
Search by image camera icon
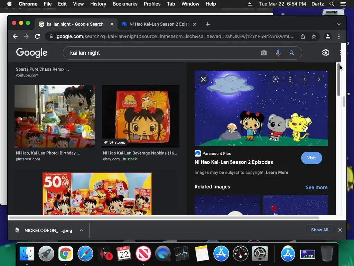point(264,53)
